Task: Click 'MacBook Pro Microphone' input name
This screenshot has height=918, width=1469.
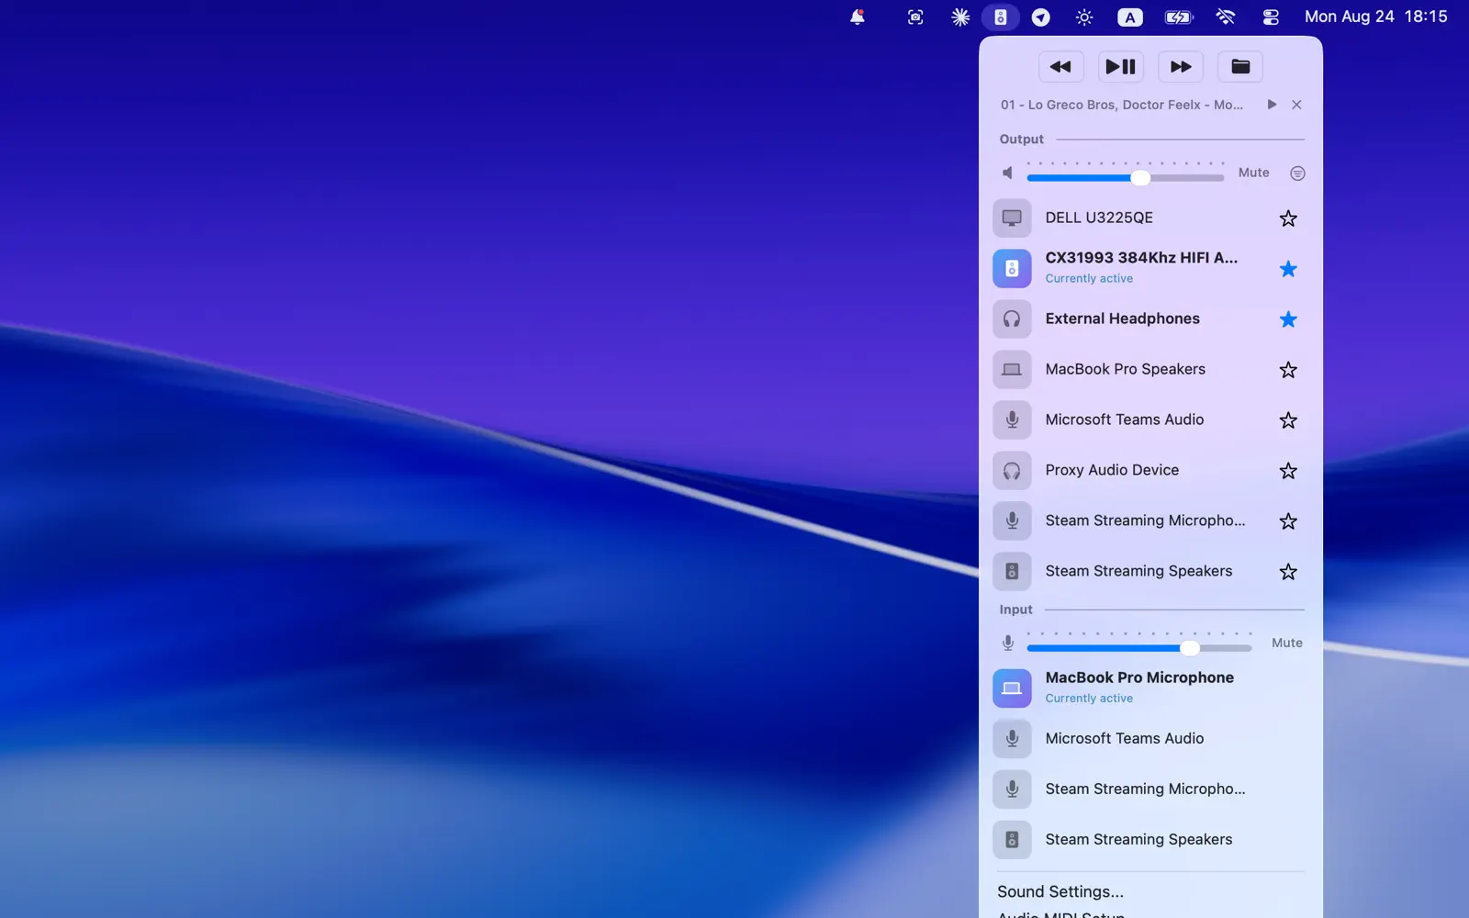Action: click(x=1139, y=677)
